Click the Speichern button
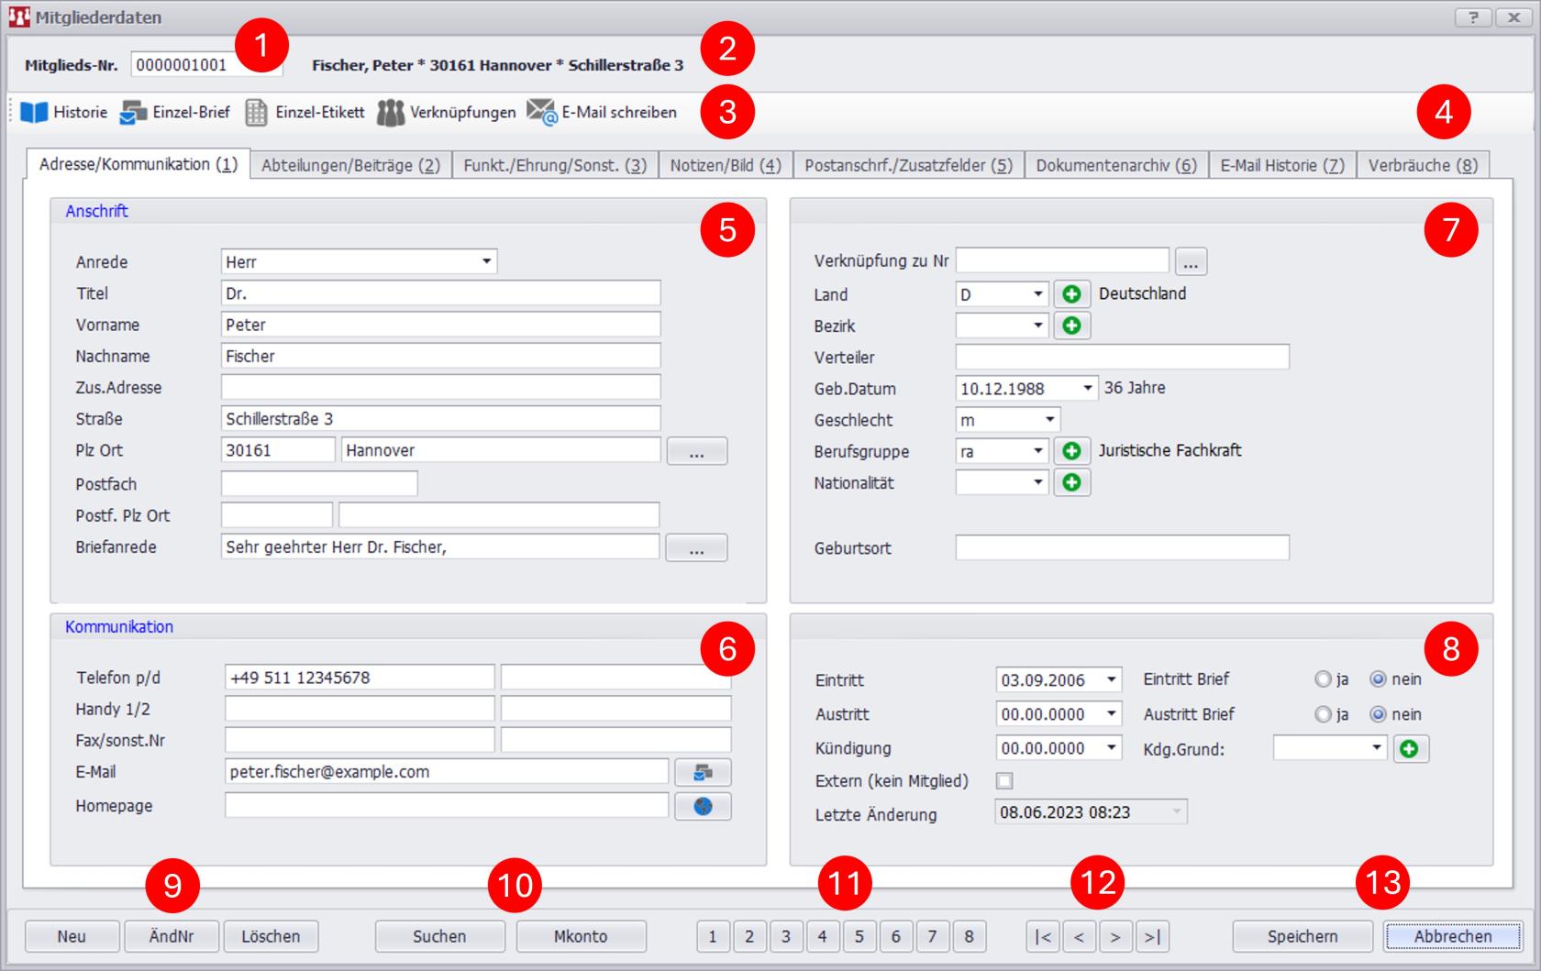The width and height of the screenshot is (1541, 971). pos(1303,936)
